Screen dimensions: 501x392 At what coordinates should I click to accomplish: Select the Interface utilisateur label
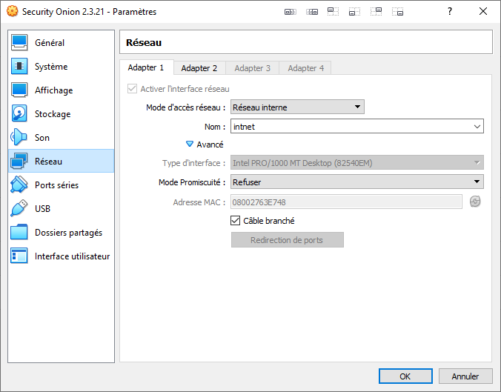click(x=72, y=256)
